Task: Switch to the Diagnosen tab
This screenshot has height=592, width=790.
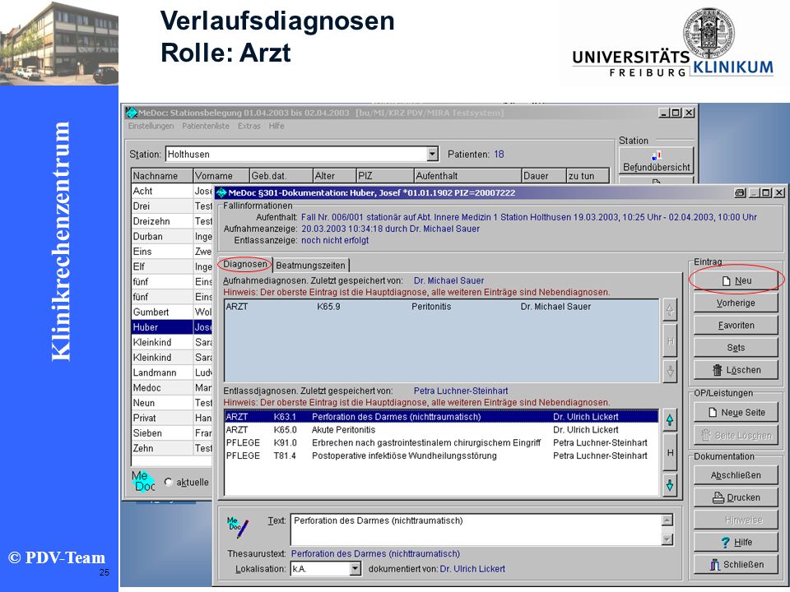Action: [x=245, y=264]
